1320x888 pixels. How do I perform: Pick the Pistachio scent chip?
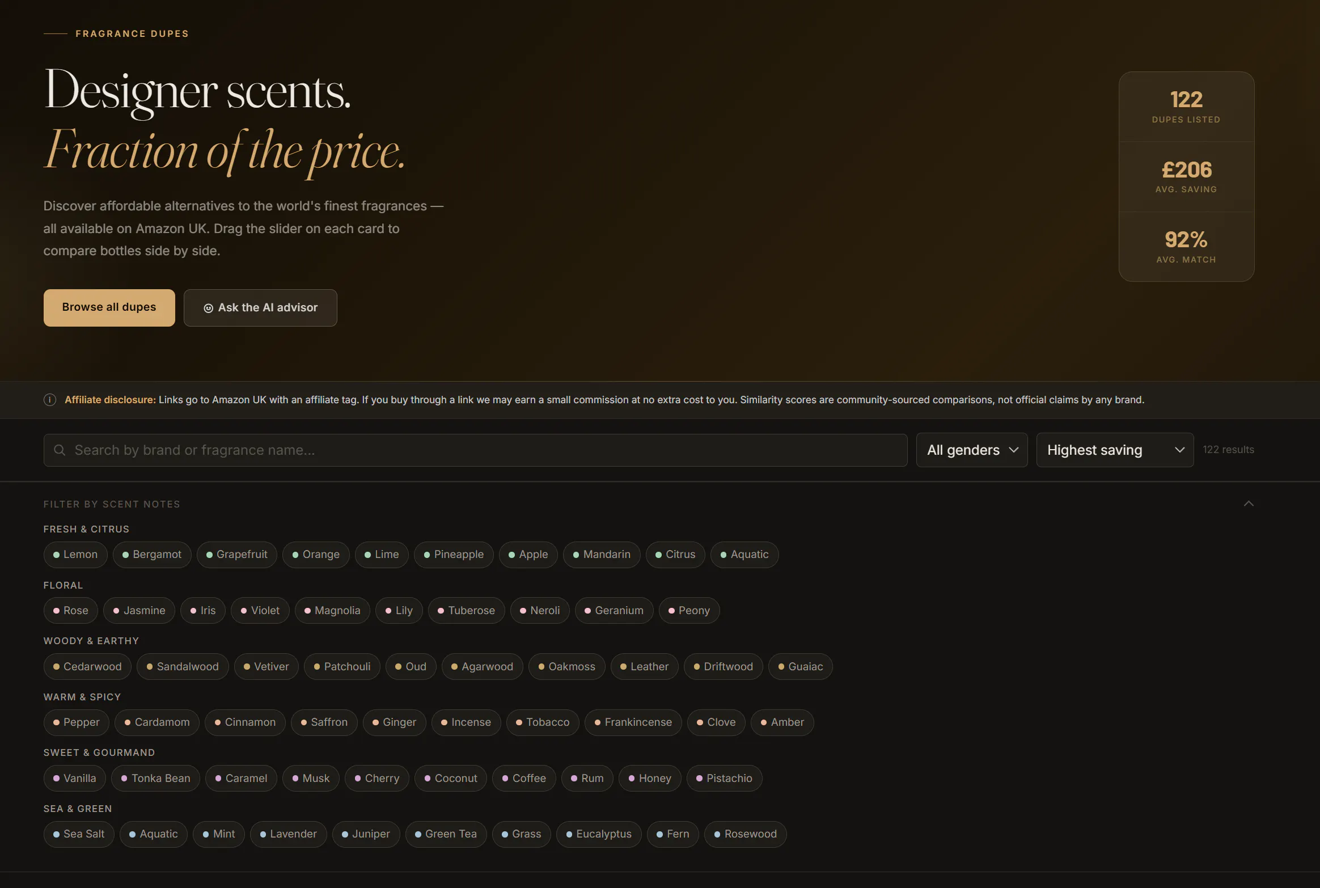point(725,779)
